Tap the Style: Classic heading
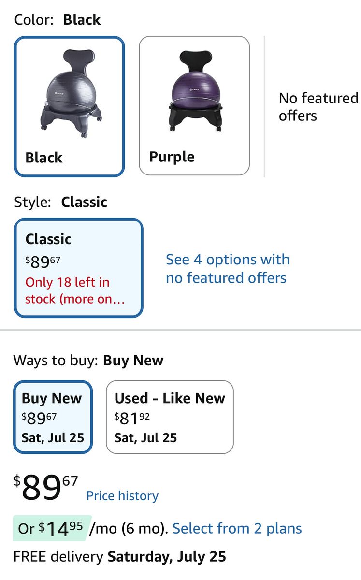Screen dimensions: 361x580 61,202
